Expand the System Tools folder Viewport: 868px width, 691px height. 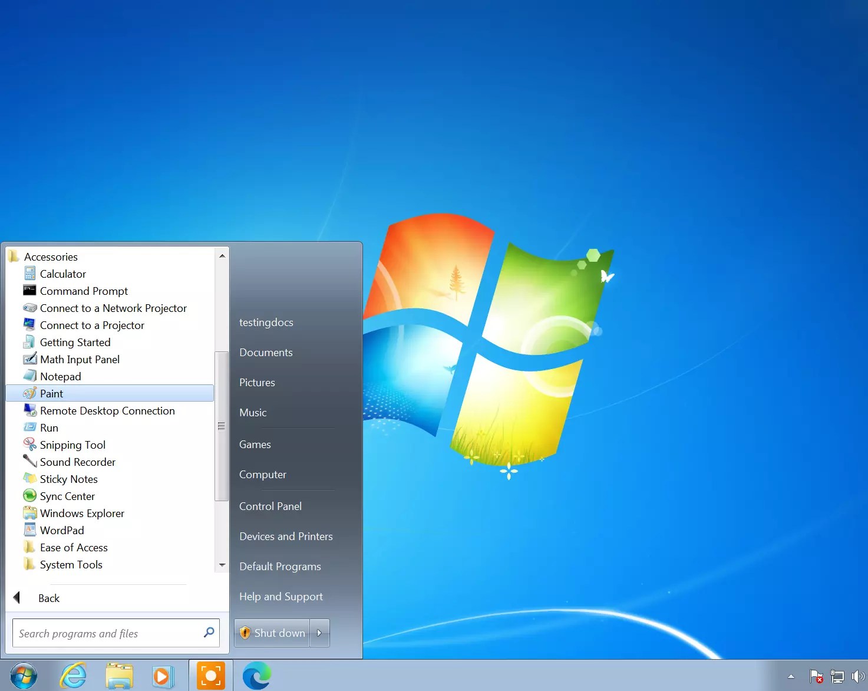[x=71, y=564]
